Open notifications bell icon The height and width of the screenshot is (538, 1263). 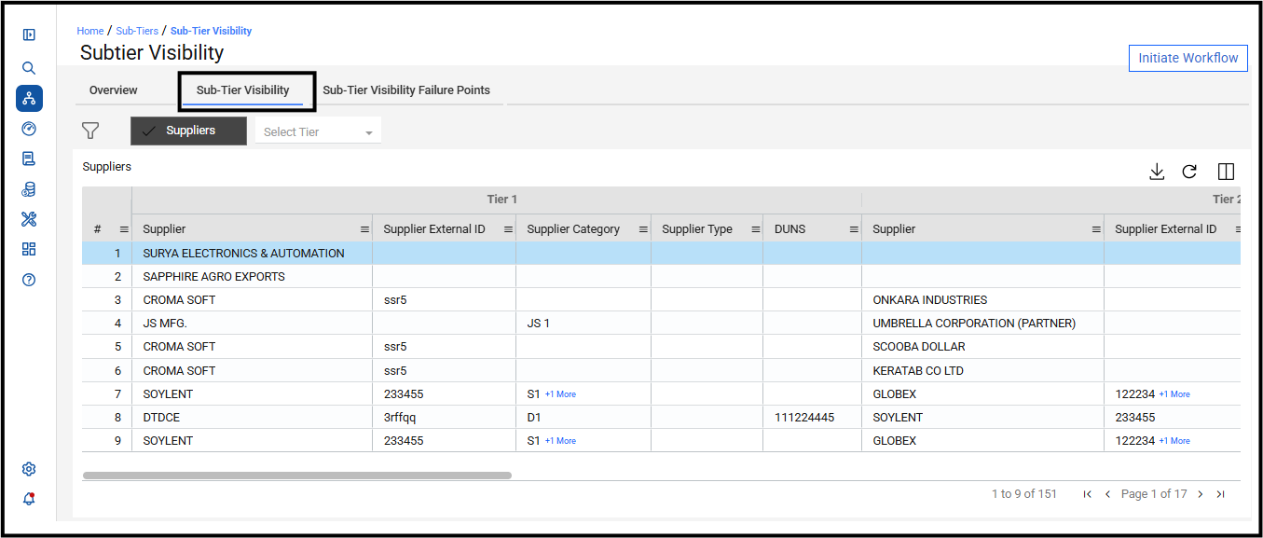click(29, 499)
